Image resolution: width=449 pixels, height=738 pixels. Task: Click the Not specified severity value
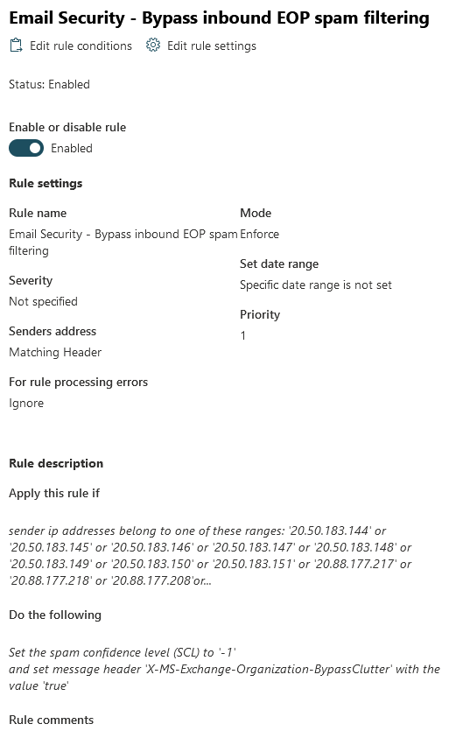43,301
